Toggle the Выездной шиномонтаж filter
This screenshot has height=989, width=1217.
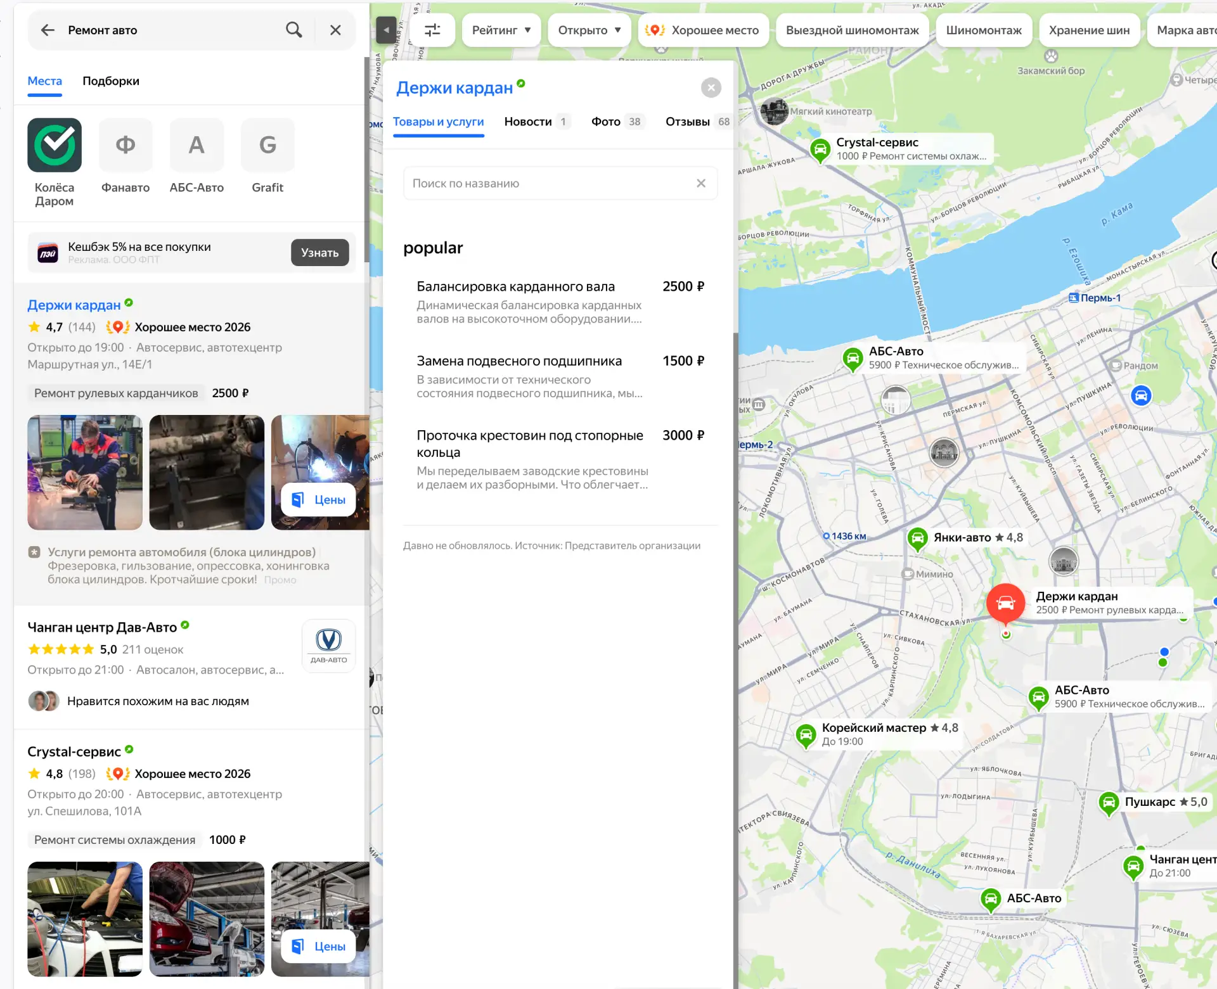point(852,30)
